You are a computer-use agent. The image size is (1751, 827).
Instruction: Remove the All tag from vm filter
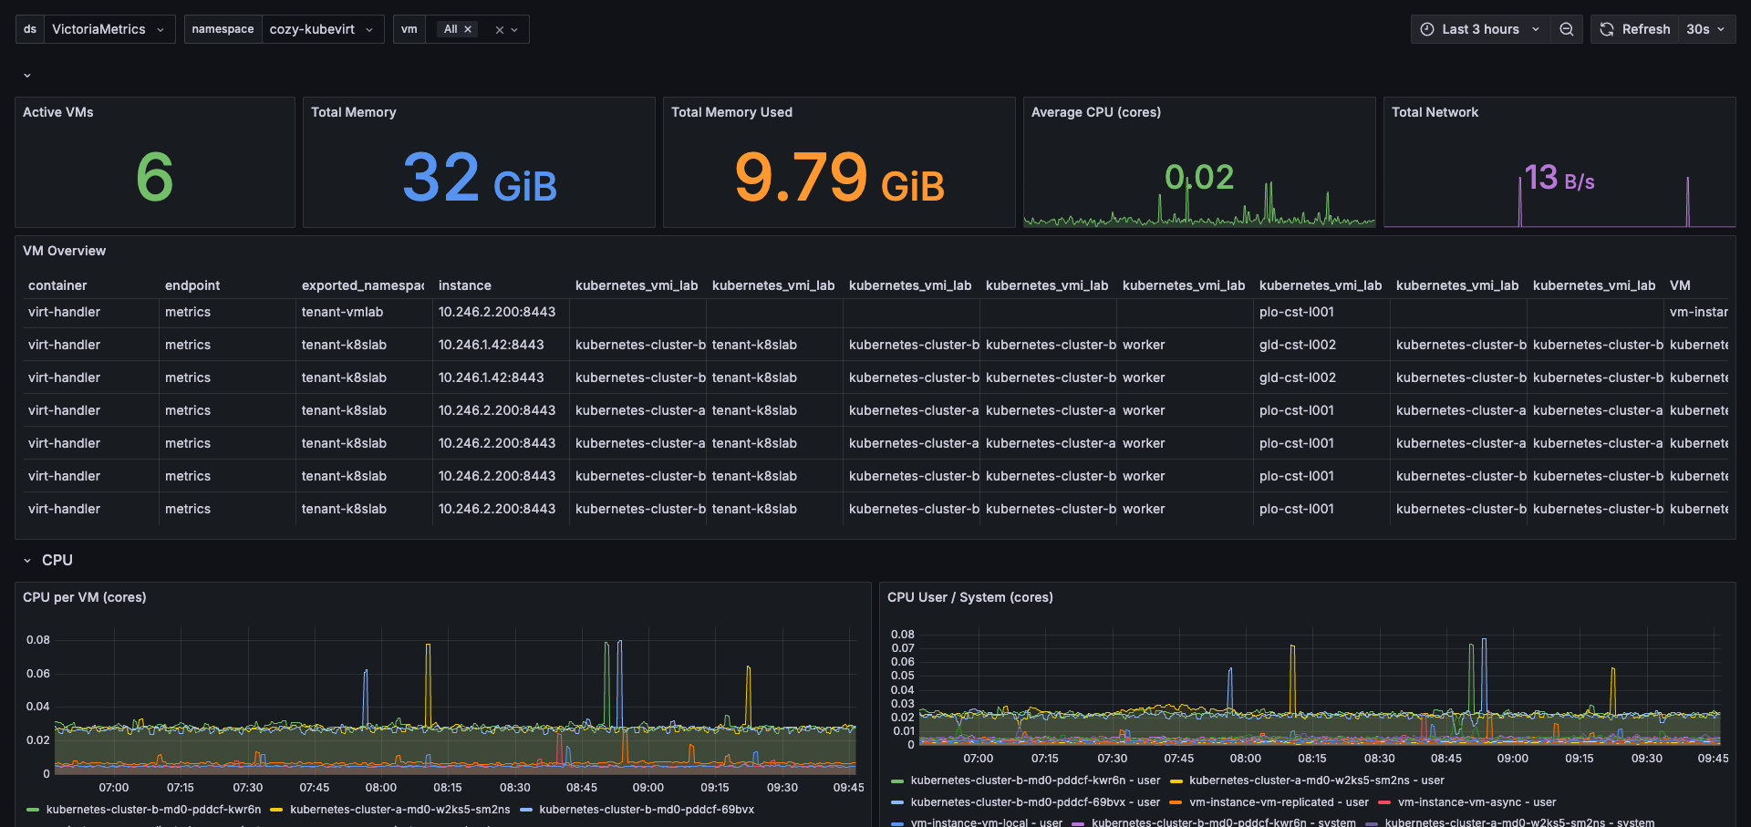468,29
